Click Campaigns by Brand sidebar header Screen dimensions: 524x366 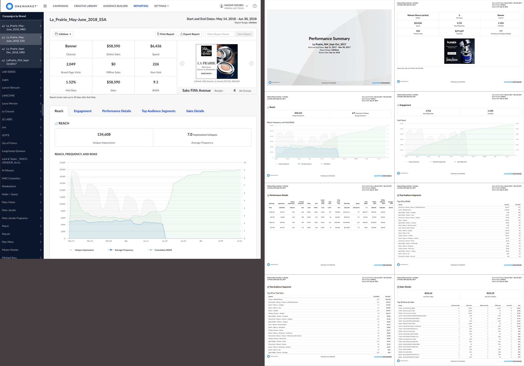click(22, 16)
